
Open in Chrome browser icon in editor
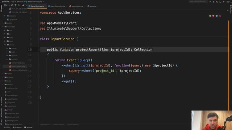pyautogui.click(x=210, y=16)
